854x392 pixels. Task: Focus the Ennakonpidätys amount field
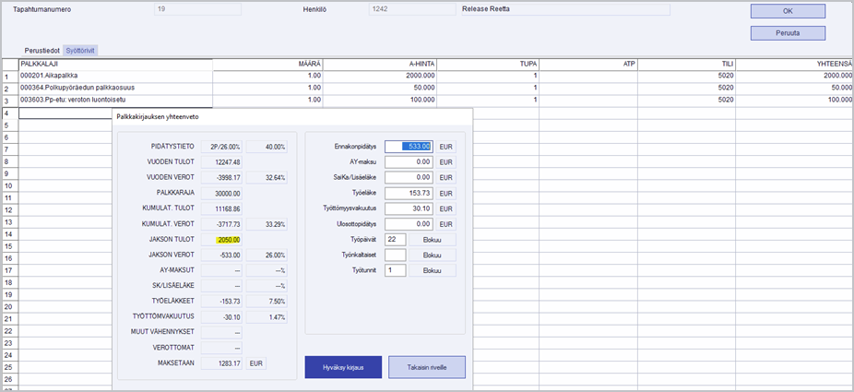[x=408, y=146]
